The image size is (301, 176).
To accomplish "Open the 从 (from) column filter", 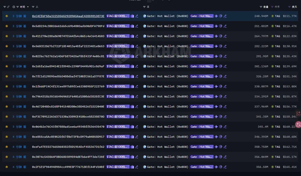I will click(33, 7).
